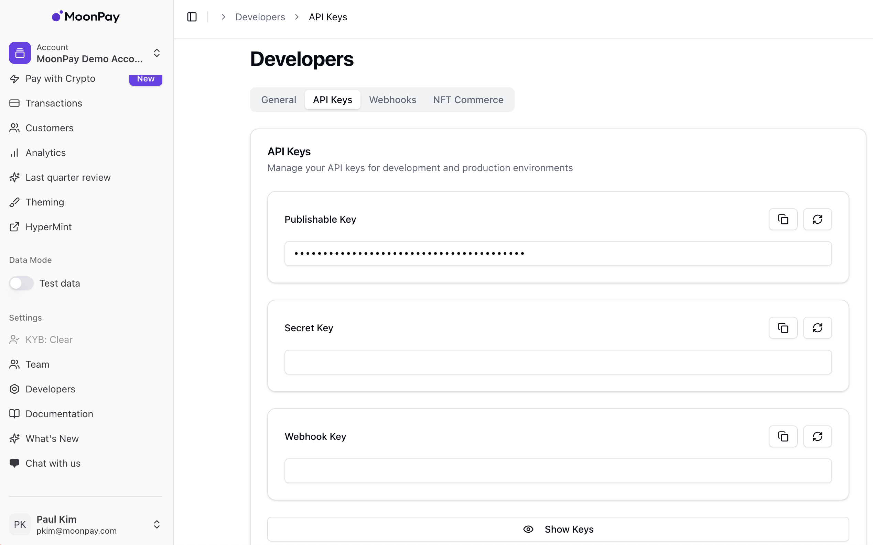The height and width of the screenshot is (545, 873).
Task: Click Show Keys to reveal keys
Action: (x=558, y=529)
